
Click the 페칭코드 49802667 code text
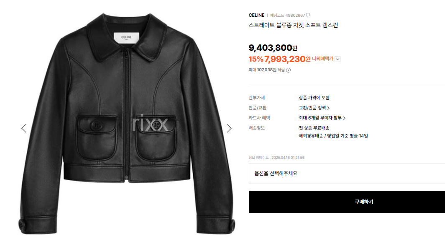pos(287,16)
